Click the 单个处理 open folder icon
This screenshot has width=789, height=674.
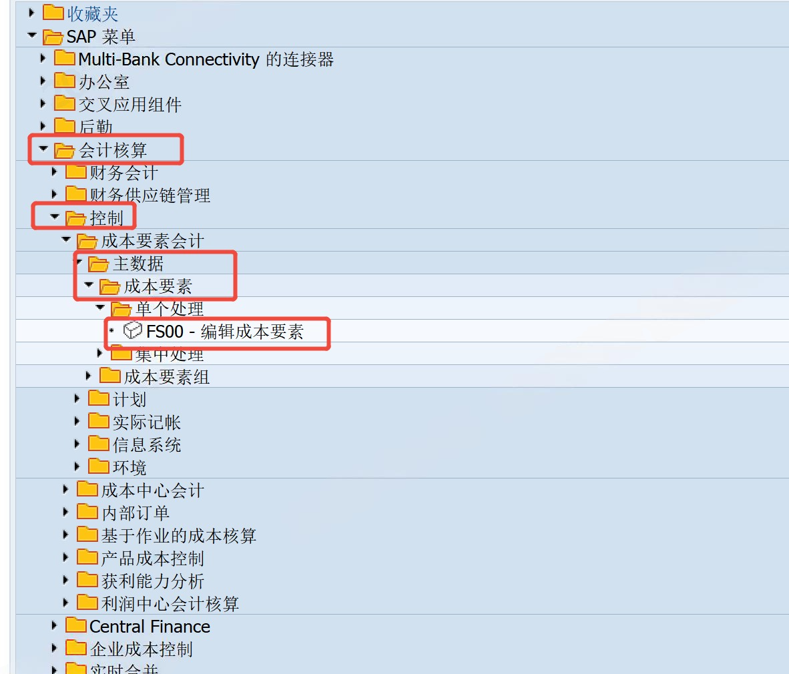pos(121,308)
